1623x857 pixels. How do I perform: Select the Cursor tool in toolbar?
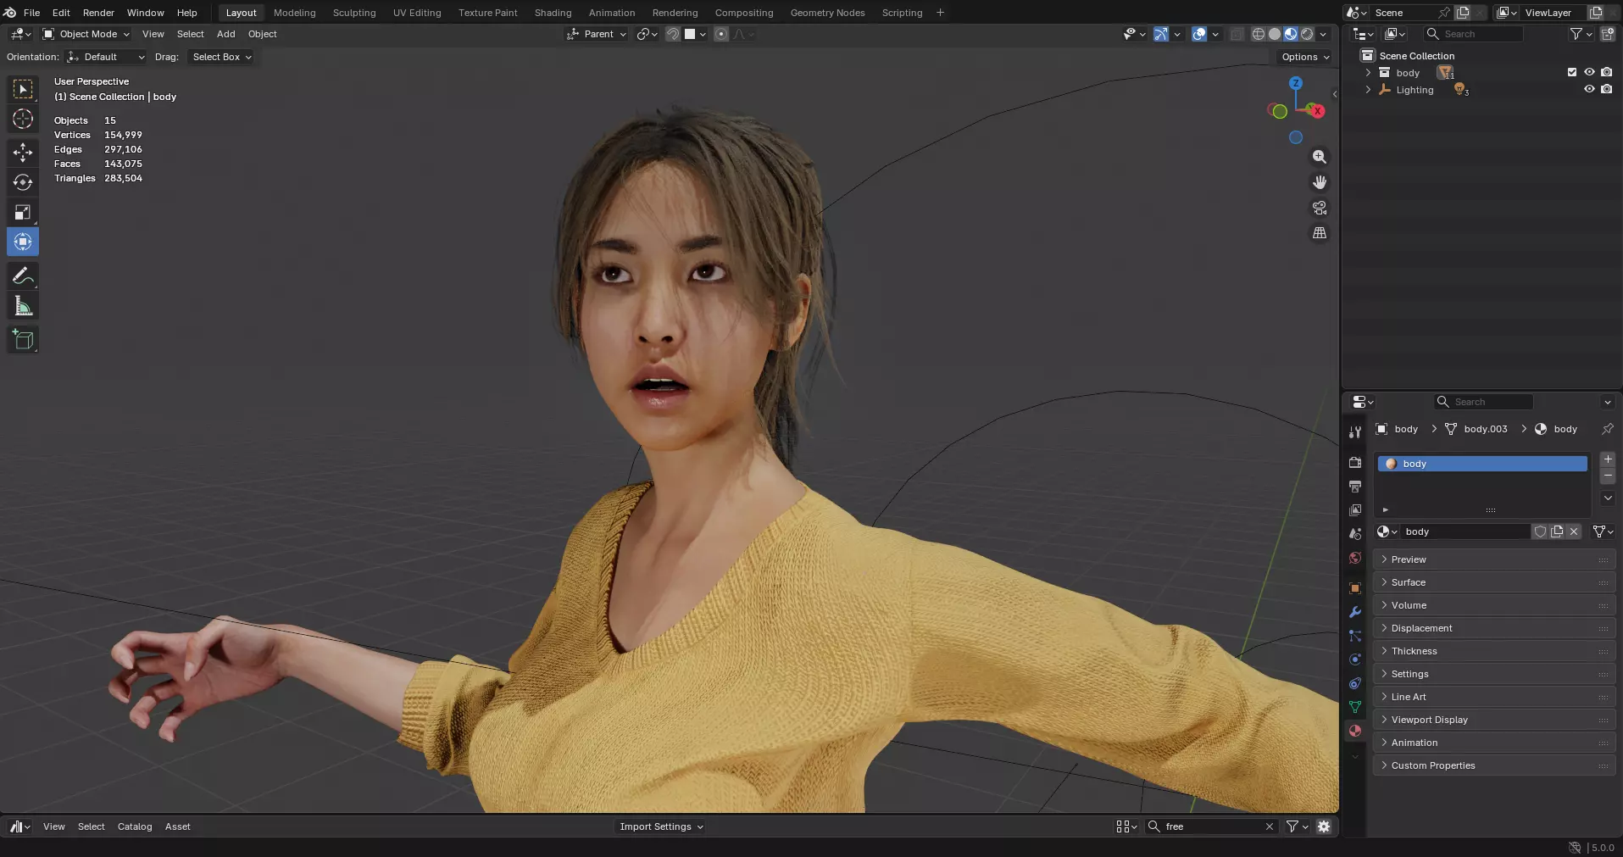click(23, 119)
